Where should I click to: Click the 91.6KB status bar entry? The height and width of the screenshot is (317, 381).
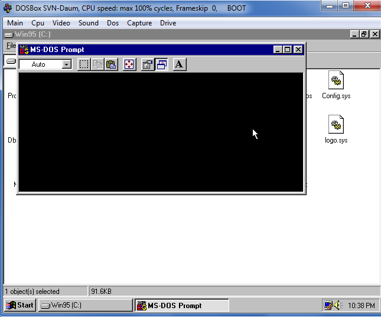(x=101, y=291)
